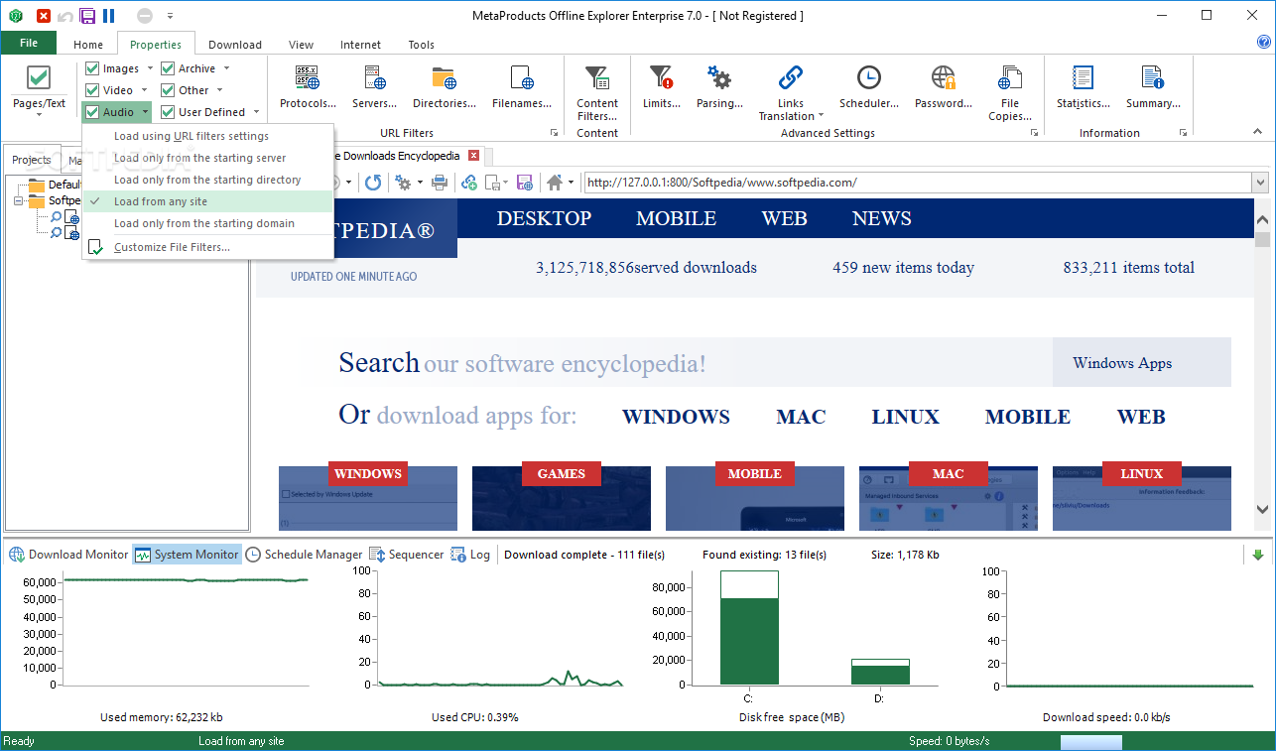
Task: Select Load only from the starting server
Action: point(208,158)
